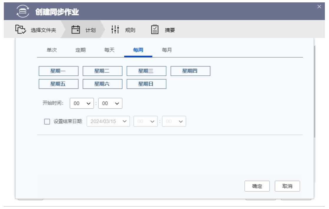Image resolution: width=329 pixels, height=209 pixels.
Task: Expand the end date 2024/03/15 dropdown
Action: [x=108, y=121]
